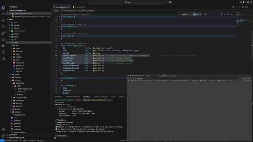This screenshot has width=253, height=142.
Task: Click the schema.prisma breadcrumb
Action: pos(70,11)
